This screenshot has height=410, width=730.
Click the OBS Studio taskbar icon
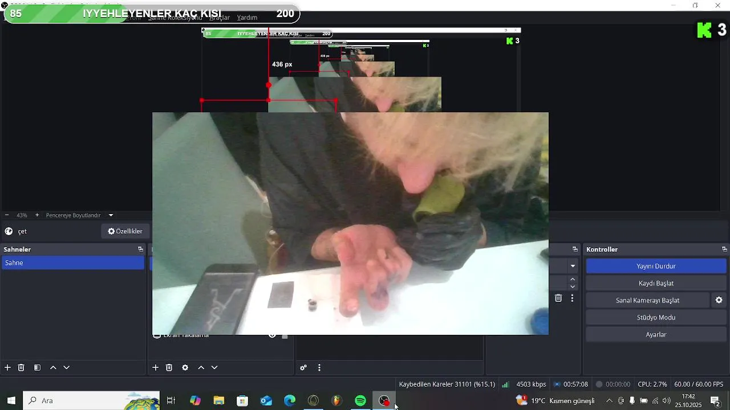click(x=384, y=401)
